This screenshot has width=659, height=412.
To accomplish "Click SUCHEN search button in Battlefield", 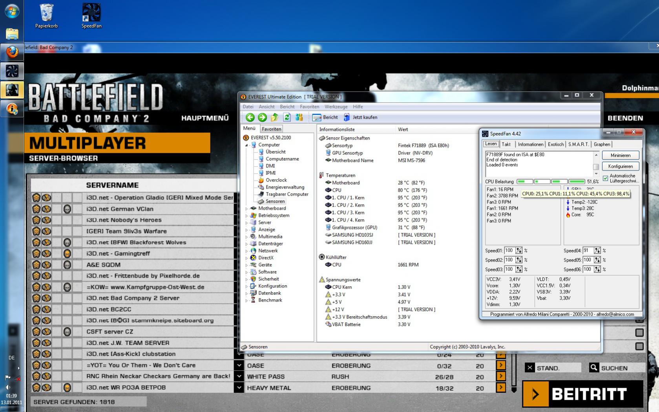I will (616, 368).
